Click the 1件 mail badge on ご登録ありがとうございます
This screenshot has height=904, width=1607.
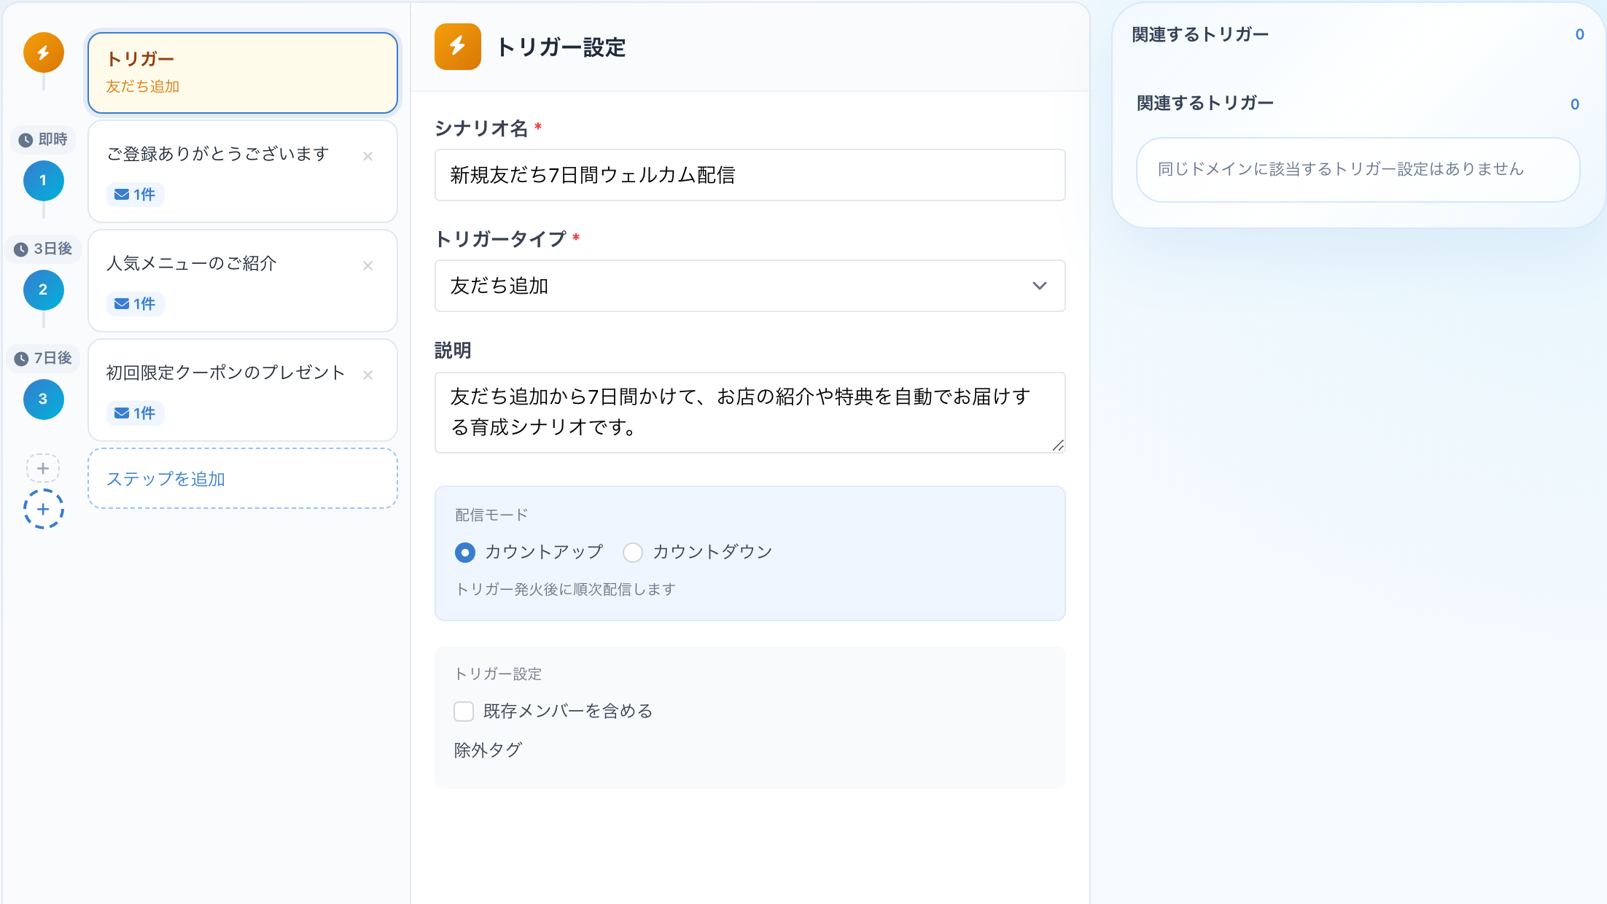click(135, 195)
